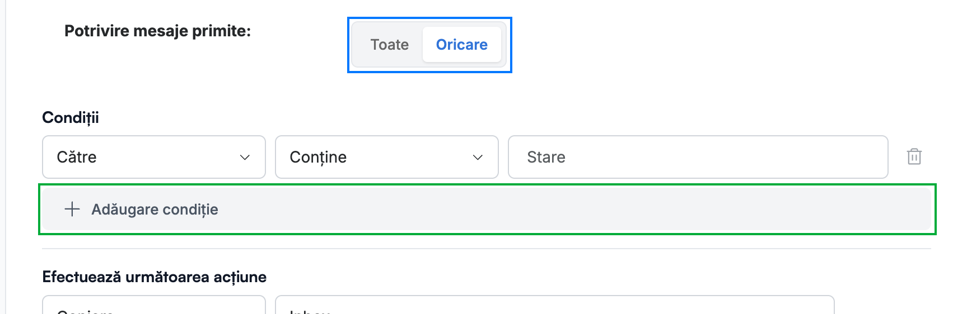953x314 pixels.
Task: Click the Potrivire mesaje primite label
Action: click(158, 31)
